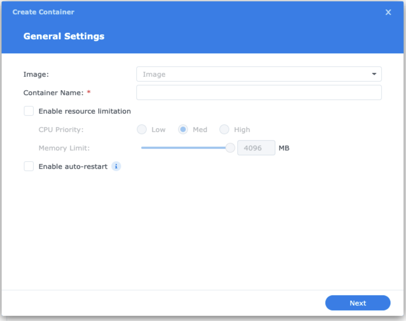
Task: Select High CPU priority
Action: [x=224, y=129]
